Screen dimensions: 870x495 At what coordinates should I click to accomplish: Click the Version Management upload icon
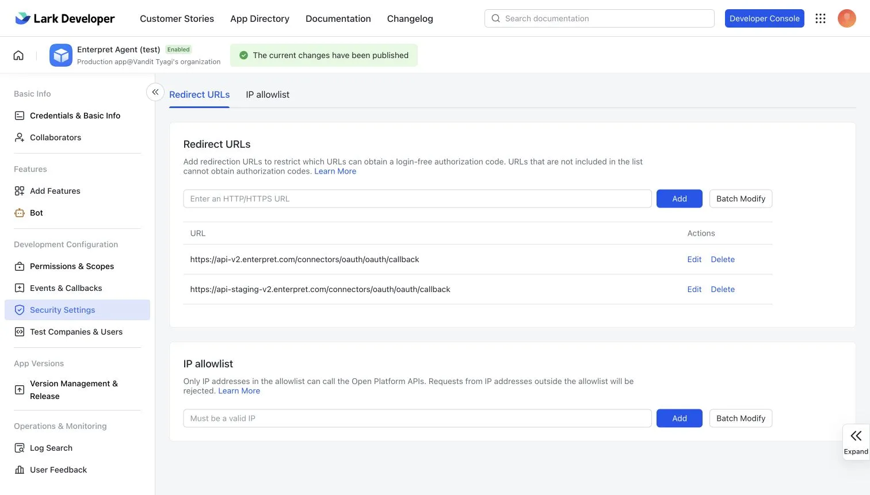[20, 390]
